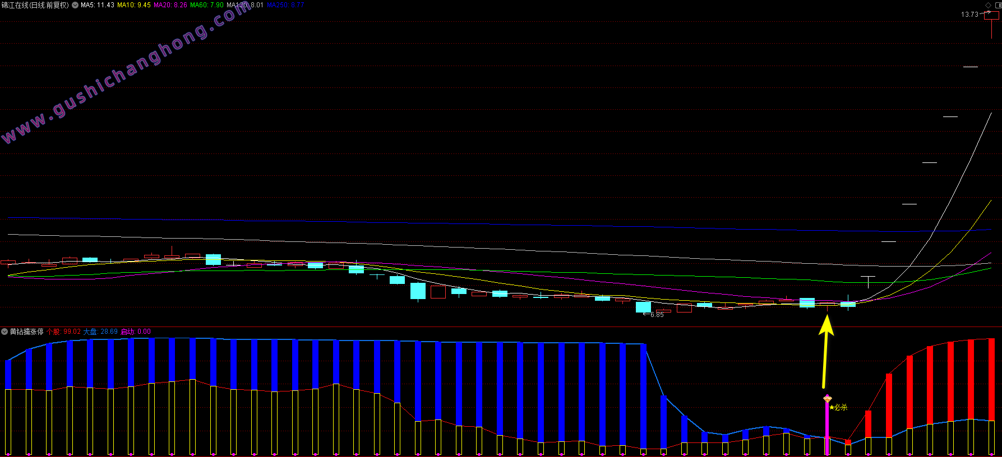
Task: Click the 个股: 99.02 value
Action: click(64, 332)
